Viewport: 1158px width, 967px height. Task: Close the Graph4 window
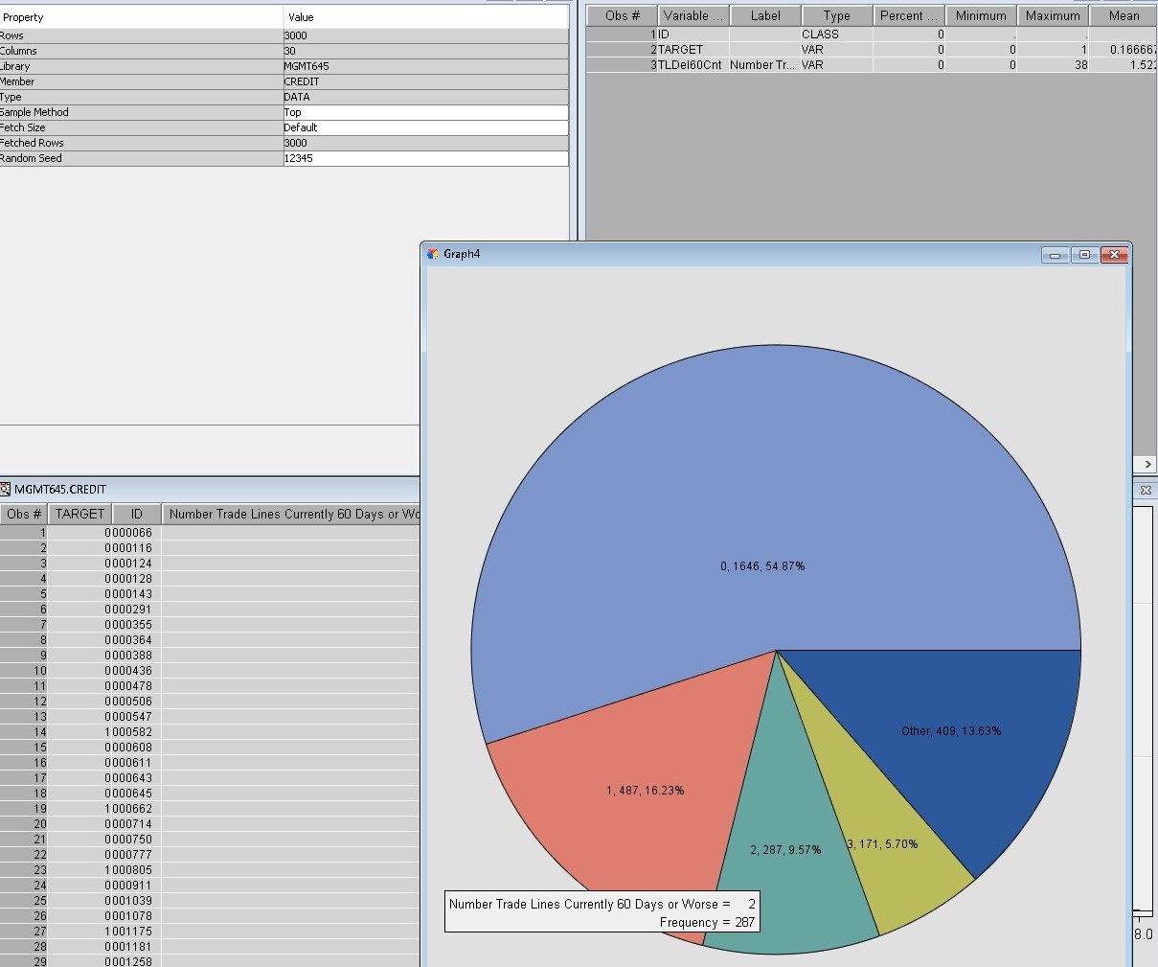[1113, 254]
